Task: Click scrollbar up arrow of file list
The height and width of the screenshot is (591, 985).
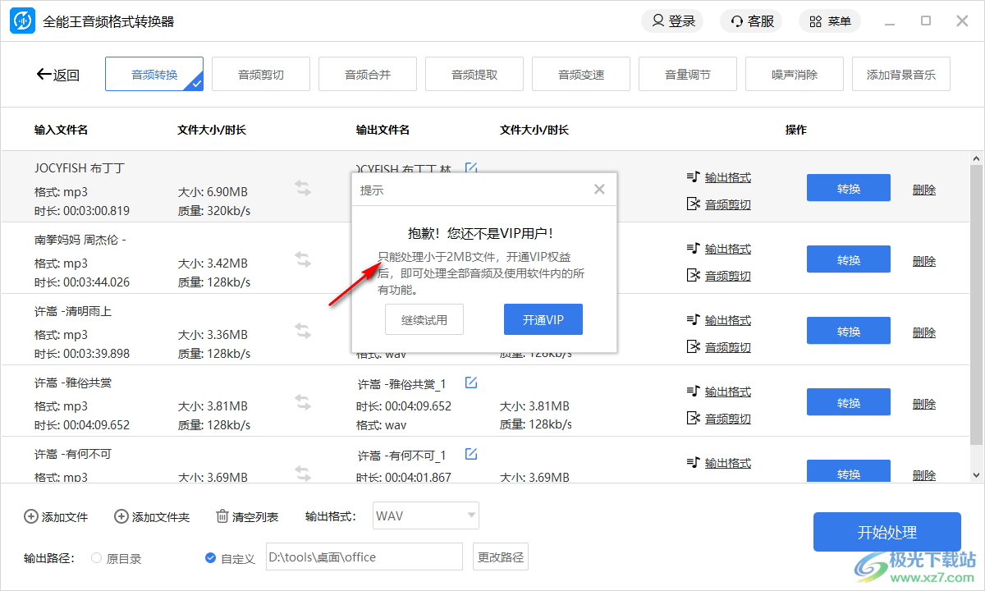Action: coord(977,159)
